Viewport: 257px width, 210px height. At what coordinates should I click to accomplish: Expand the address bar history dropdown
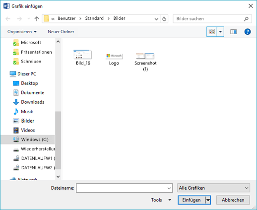[156, 19]
